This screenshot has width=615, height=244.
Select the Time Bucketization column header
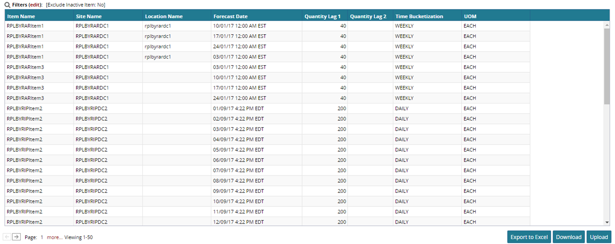pos(419,16)
